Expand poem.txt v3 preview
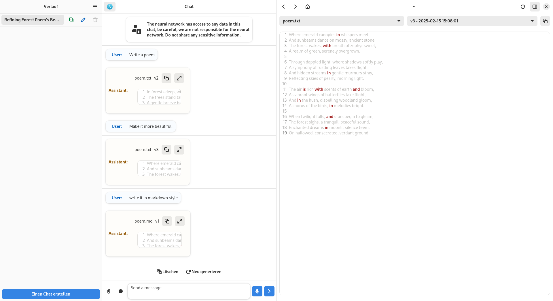The image size is (553, 301). tap(179, 150)
